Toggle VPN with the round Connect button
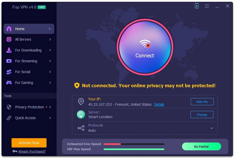This screenshot has width=235, height=158. coord(145,47)
